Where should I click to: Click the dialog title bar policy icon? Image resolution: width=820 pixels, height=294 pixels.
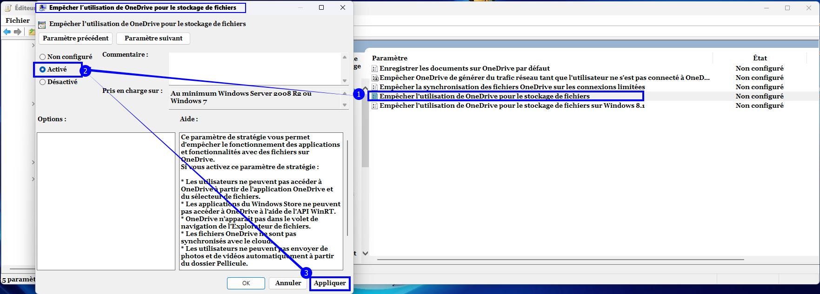43,7
